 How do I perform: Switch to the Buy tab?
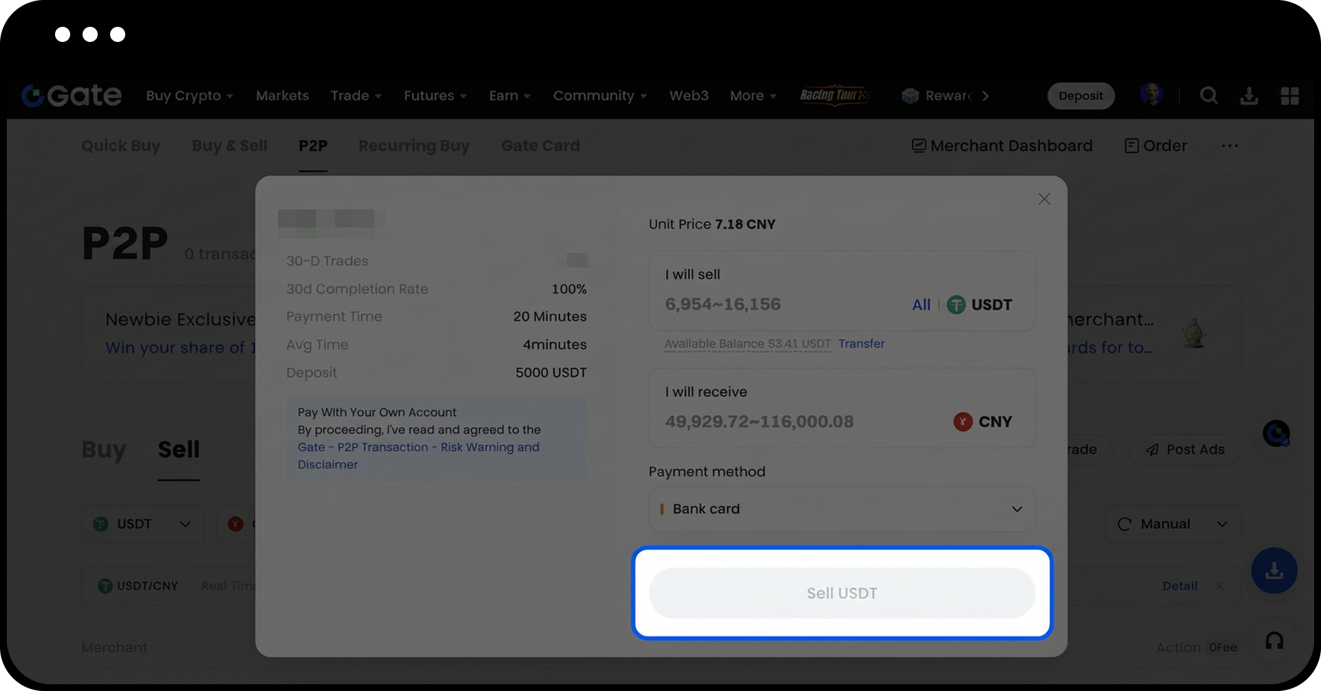click(104, 450)
